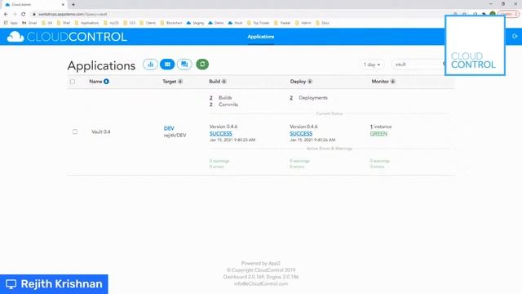Toggle the select-all header checkbox
The width and height of the screenshot is (522, 294).
(x=73, y=82)
